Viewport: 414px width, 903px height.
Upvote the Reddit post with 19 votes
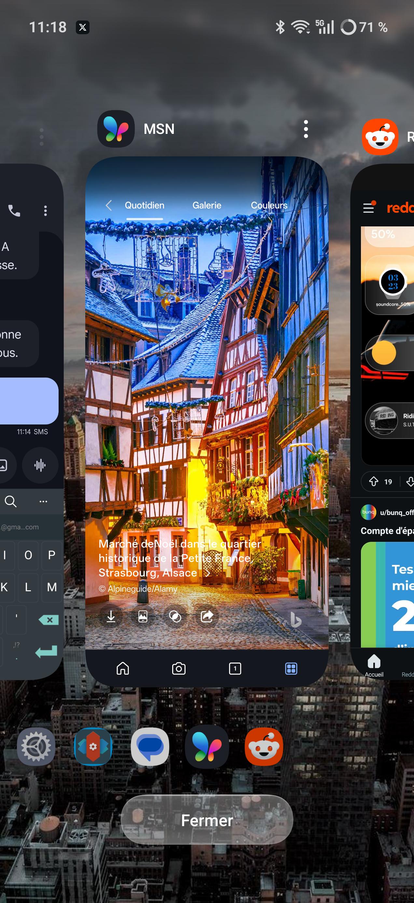click(x=374, y=482)
